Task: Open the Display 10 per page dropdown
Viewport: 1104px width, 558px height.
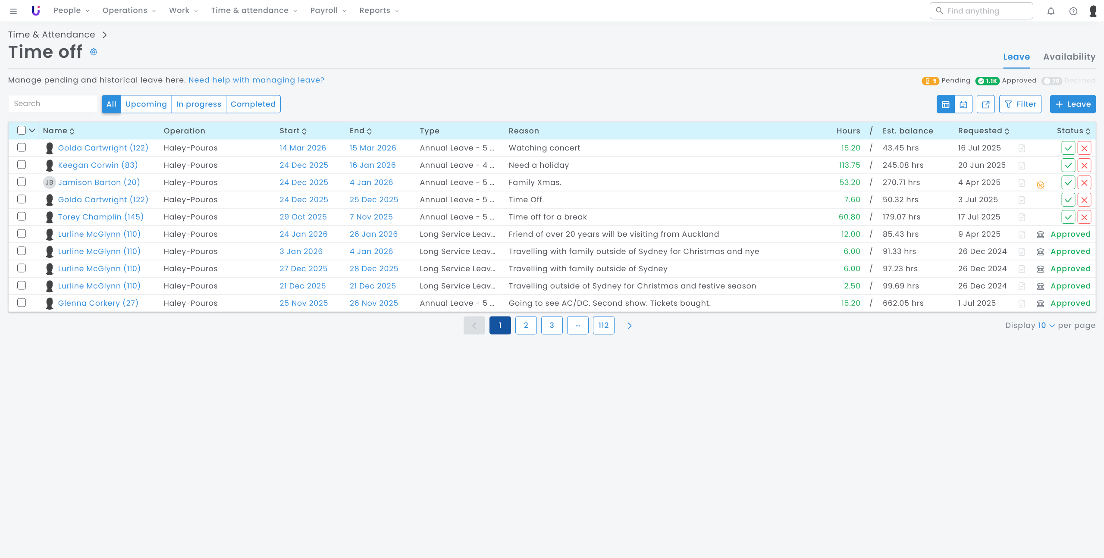Action: 1046,326
